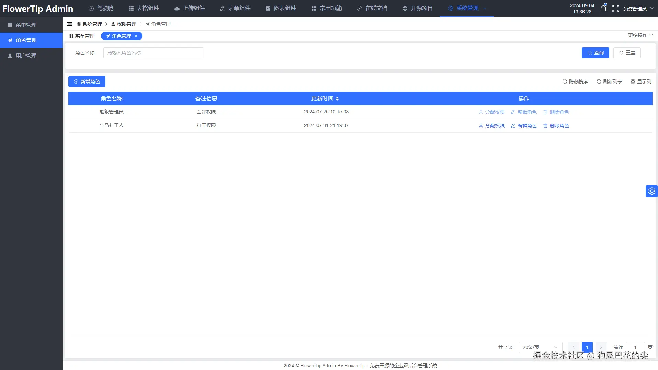Click the FlowerTip Admin logo
The image size is (658, 370).
pos(38,9)
